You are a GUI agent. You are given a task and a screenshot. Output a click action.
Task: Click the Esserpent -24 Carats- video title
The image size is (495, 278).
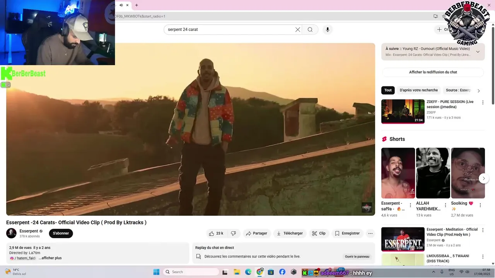click(76, 222)
